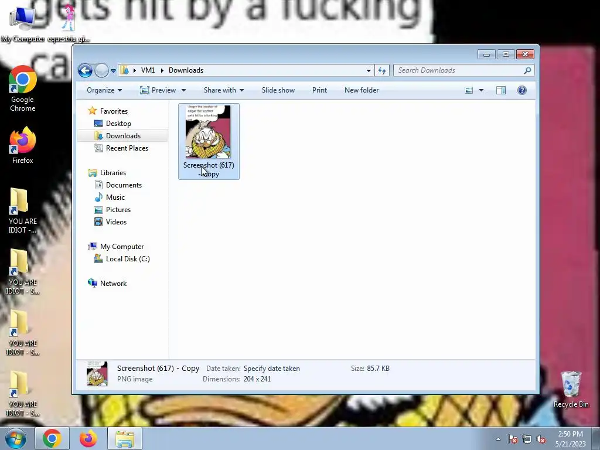
Task: Toggle the preview pane
Action: (x=501, y=90)
